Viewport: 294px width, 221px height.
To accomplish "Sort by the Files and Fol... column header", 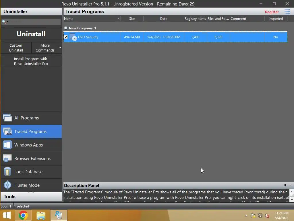I will coord(218,19).
